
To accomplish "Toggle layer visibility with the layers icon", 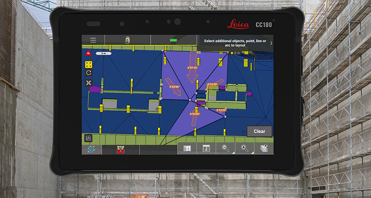I will [264, 149].
